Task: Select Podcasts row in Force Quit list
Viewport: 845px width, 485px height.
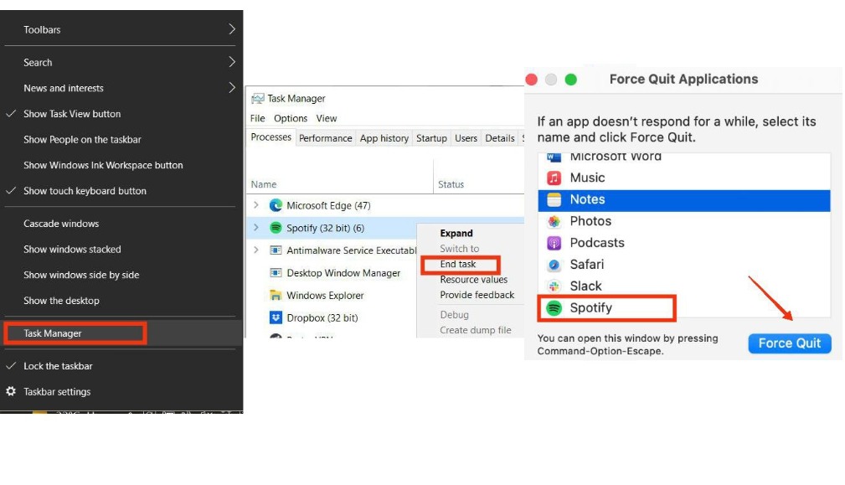Action: 684,243
